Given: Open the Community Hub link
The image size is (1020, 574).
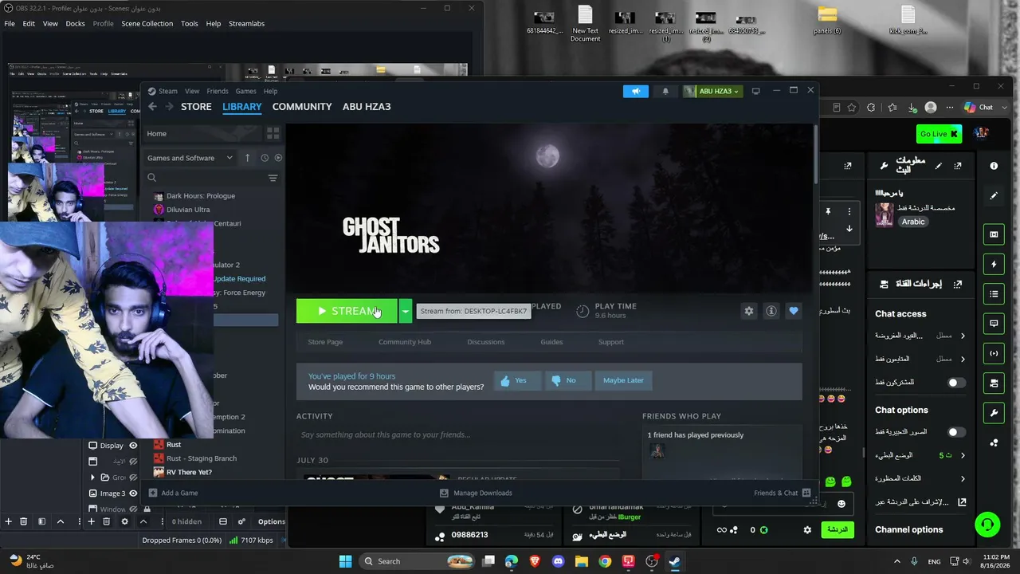Looking at the screenshot, I should click(x=405, y=342).
